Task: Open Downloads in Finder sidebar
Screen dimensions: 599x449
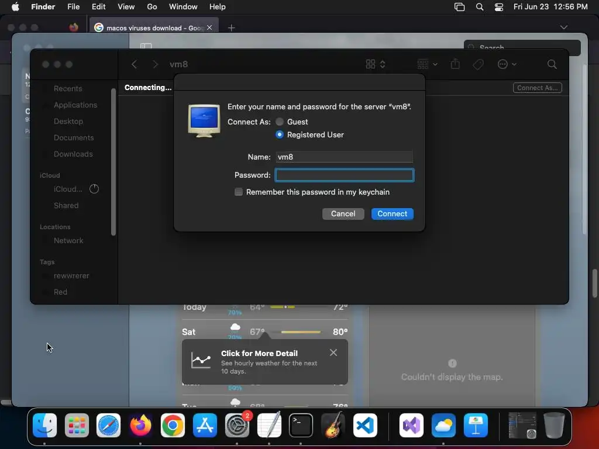Action: click(73, 154)
